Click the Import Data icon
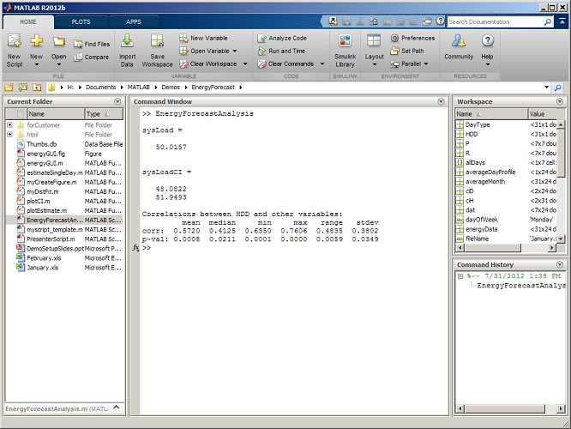The height and width of the screenshot is (429, 571). [x=127, y=41]
